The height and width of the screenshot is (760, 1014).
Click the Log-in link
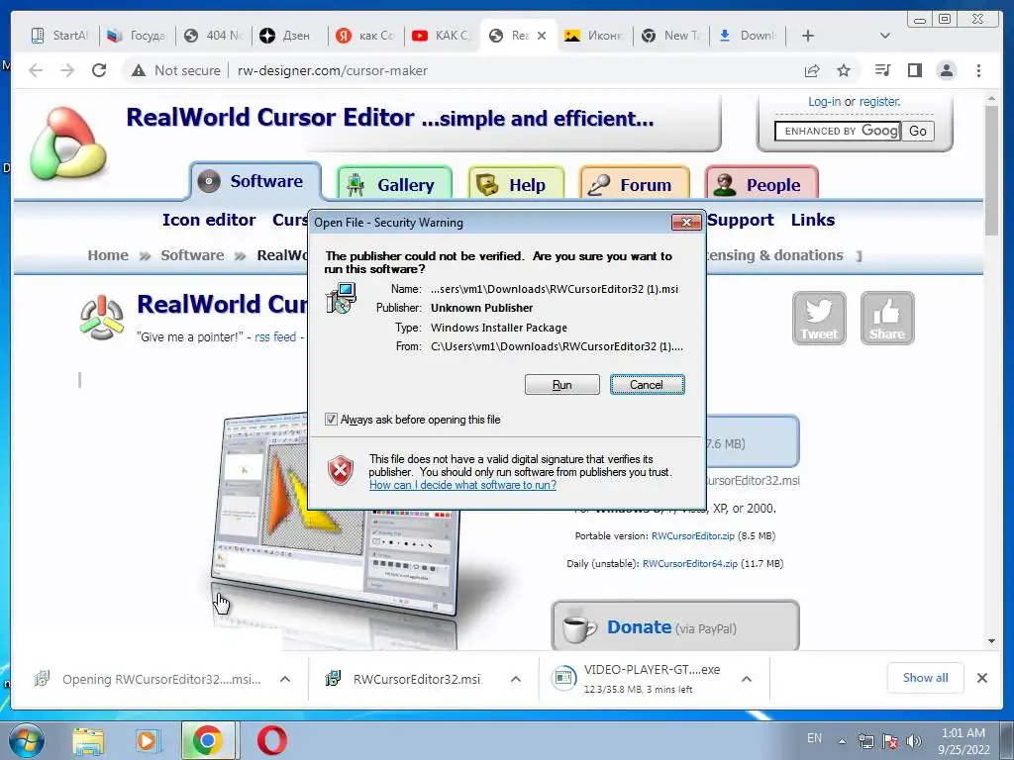click(x=824, y=102)
